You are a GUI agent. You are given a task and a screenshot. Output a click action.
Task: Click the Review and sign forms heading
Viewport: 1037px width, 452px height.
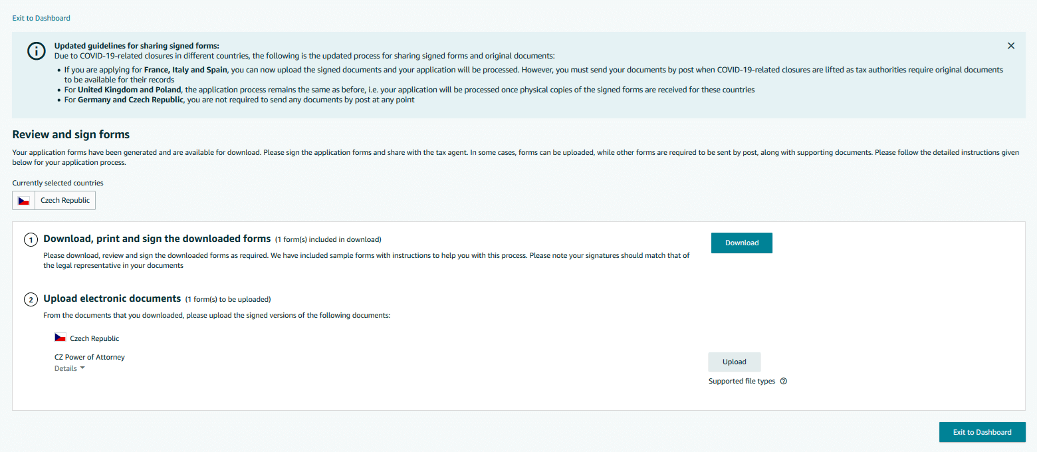click(x=71, y=134)
